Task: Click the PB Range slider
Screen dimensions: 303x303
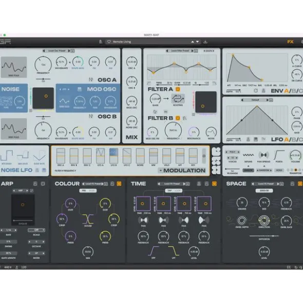Action: 232,169
